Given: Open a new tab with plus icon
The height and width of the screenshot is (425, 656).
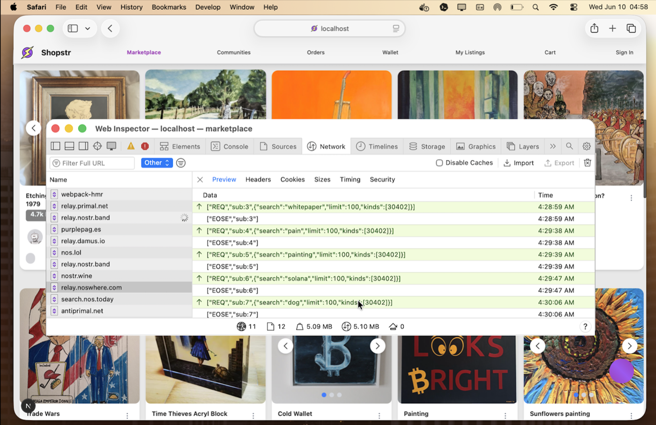Looking at the screenshot, I should (x=612, y=29).
